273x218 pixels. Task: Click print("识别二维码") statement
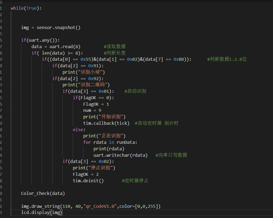tap(86, 85)
